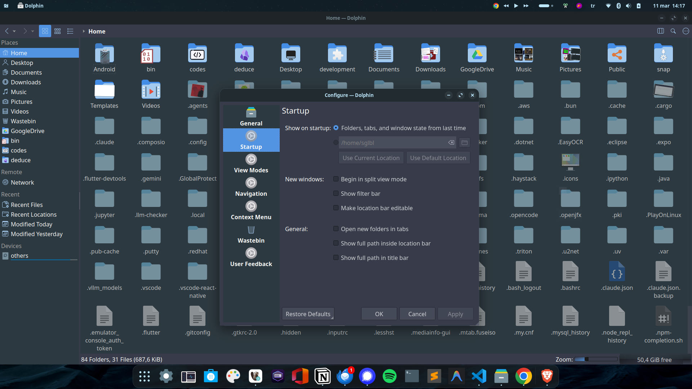Expand the back history dropdown arrow

[14, 31]
